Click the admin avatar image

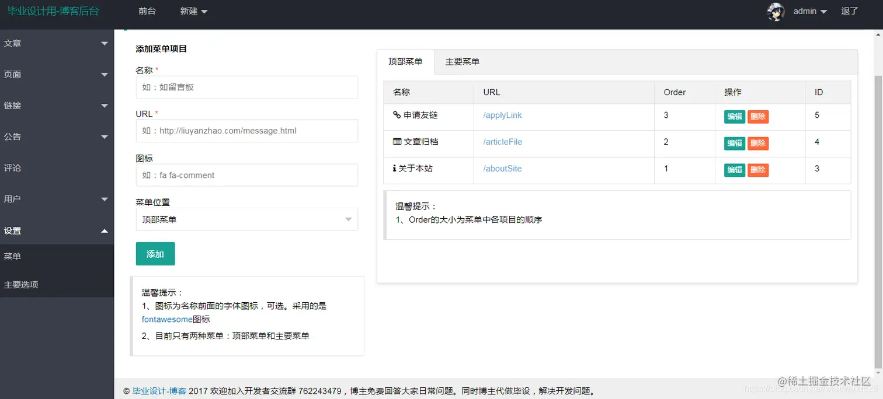click(x=776, y=12)
